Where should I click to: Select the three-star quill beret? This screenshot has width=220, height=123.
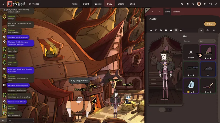click(x=208, y=86)
